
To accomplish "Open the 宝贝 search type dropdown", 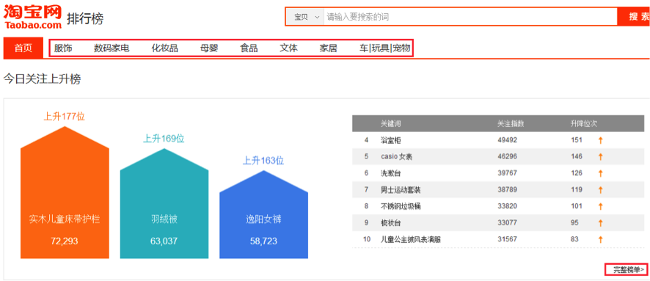I will [305, 18].
